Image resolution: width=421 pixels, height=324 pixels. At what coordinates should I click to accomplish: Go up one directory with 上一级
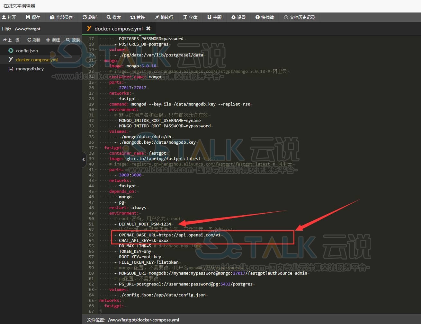pyautogui.click(x=11, y=40)
